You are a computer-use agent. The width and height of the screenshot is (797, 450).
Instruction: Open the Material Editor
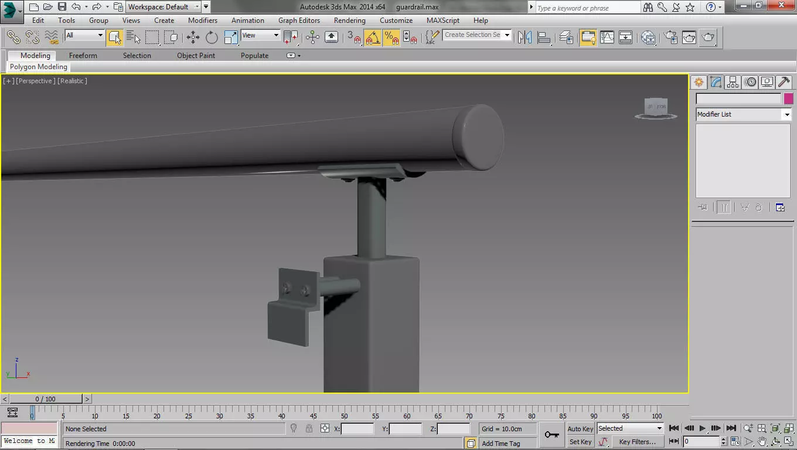coord(648,37)
